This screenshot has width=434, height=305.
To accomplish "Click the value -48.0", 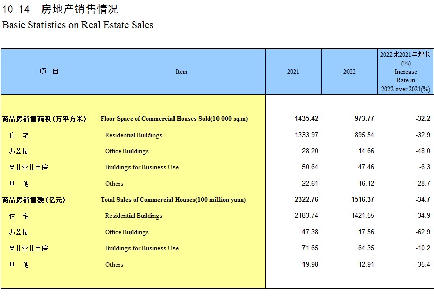I will coord(423,151).
